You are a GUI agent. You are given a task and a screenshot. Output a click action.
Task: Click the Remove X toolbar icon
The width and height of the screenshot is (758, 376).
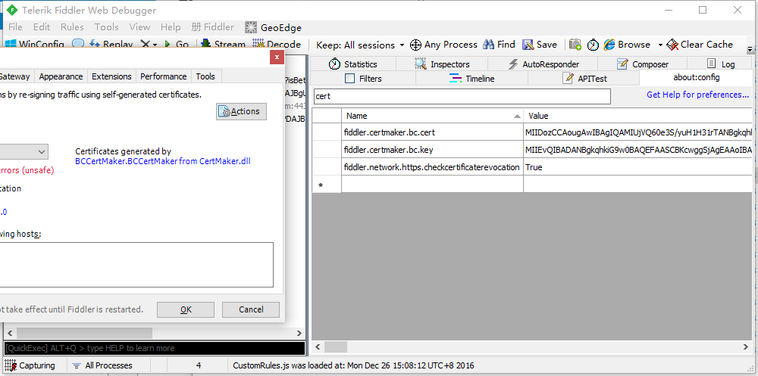(145, 45)
